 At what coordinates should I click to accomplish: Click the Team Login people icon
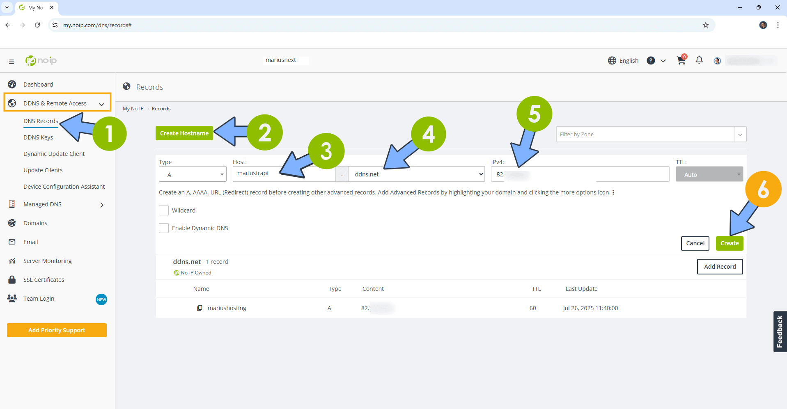[x=11, y=298]
